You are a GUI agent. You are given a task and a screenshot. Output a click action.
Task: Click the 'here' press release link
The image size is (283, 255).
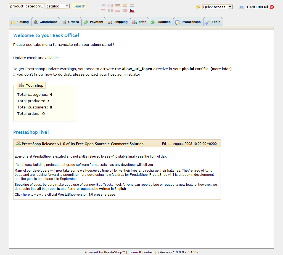click(x=26, y=195)
